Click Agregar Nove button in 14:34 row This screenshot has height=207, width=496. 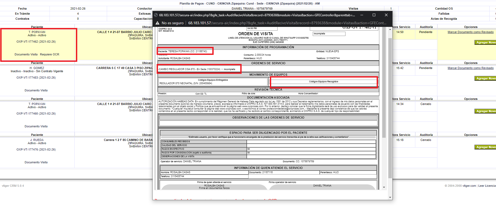(485, 111)
